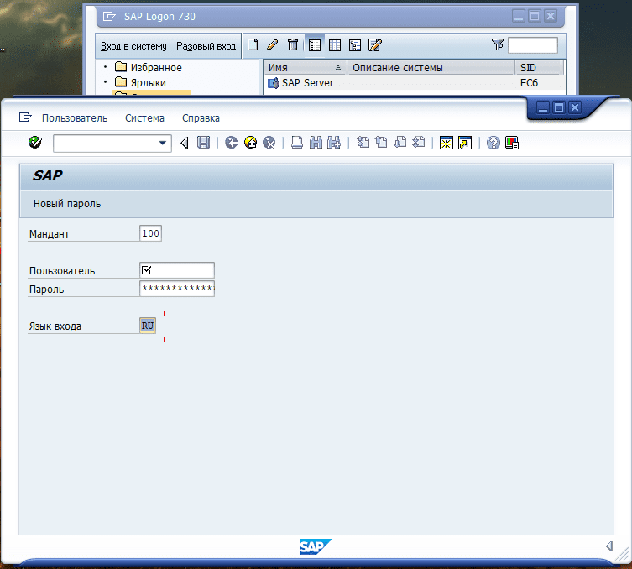Viewport: 632px width, 569px height.
Task: Click the SAP window menu icon beside Пользователь
Action: click(x=25, y=117)
